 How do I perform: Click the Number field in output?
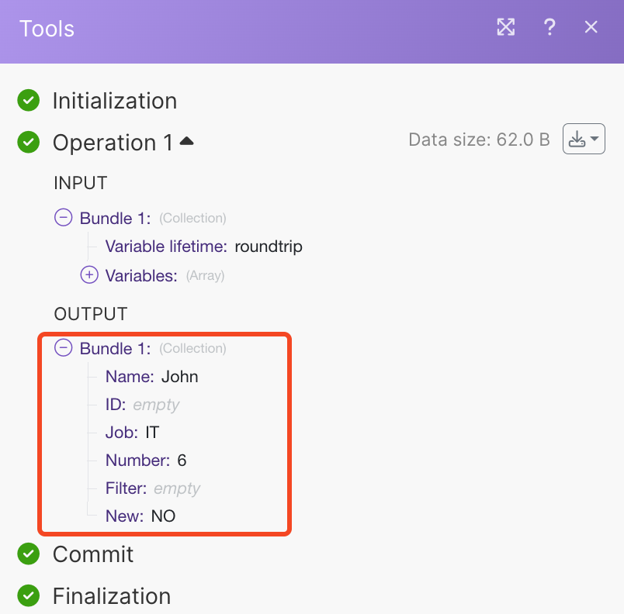pyautogui.click(x=137, y=461)
